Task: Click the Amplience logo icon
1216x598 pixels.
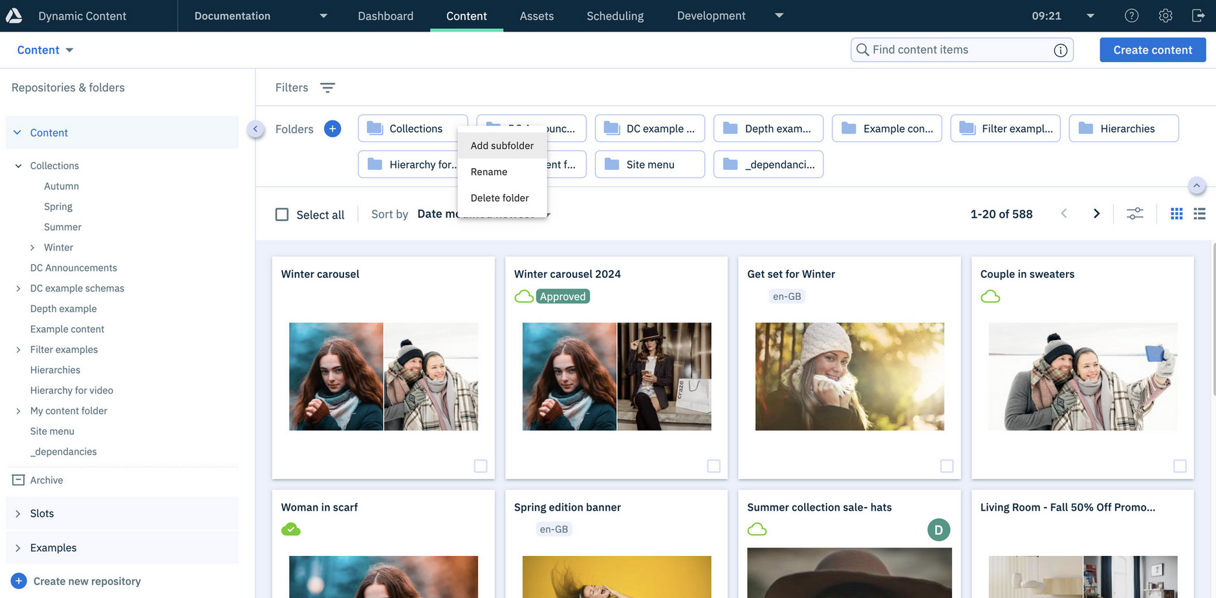Action: coord(14,16)
